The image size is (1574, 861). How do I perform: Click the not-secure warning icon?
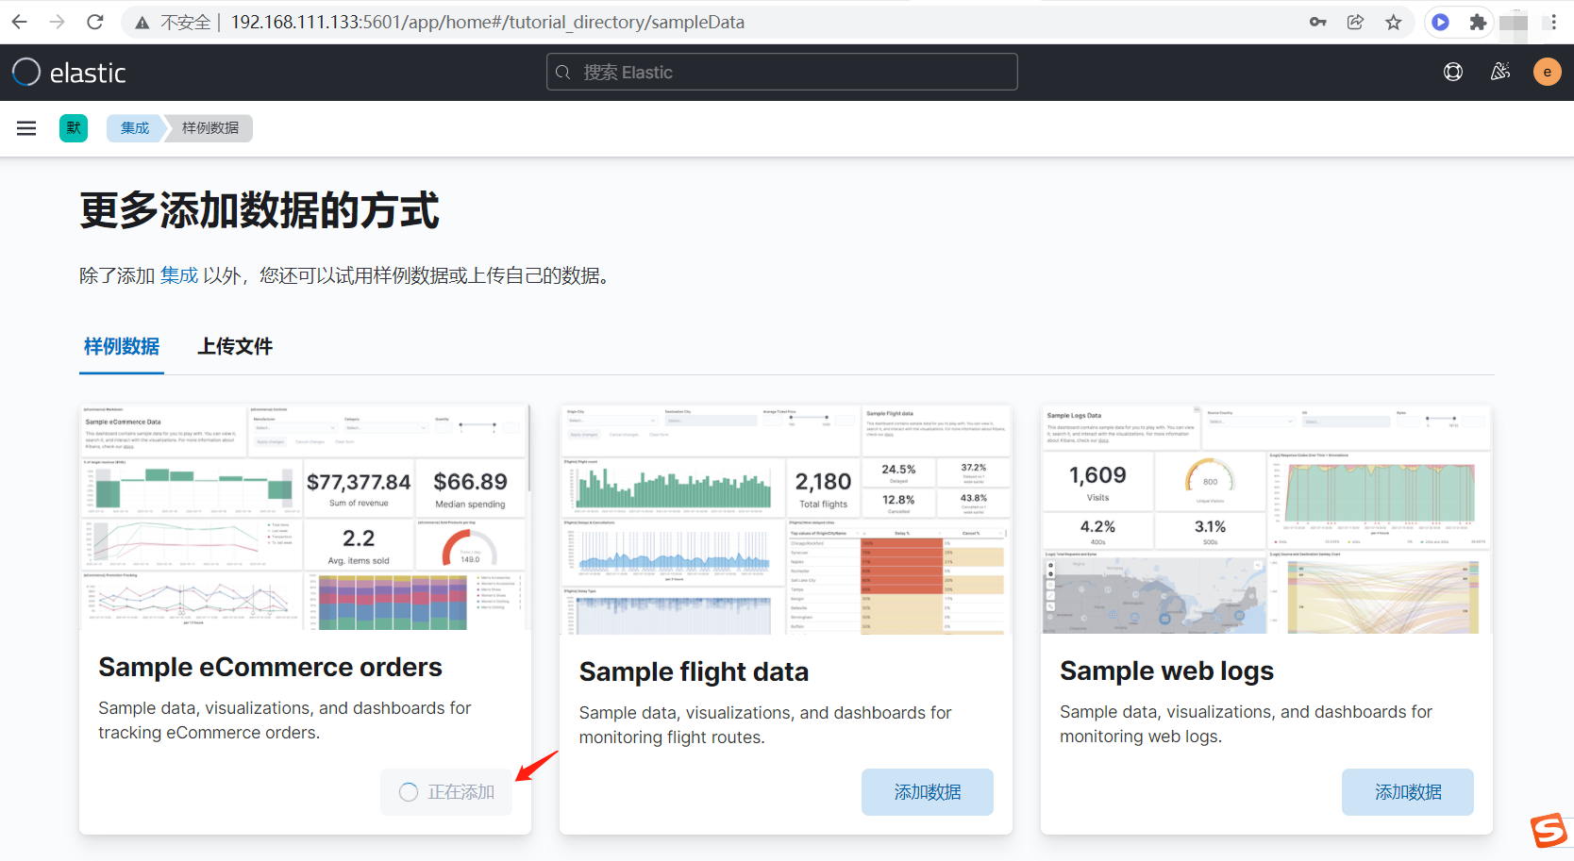(142, 23)
